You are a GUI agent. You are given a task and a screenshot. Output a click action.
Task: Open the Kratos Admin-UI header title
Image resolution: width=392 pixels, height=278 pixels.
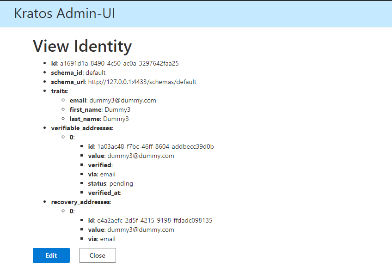65,13
